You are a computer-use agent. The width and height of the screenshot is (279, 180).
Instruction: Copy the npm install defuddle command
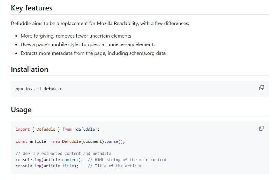coord(261,88)
